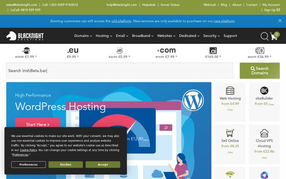
Task: Open the Contact link
Action: pos(252,5)
